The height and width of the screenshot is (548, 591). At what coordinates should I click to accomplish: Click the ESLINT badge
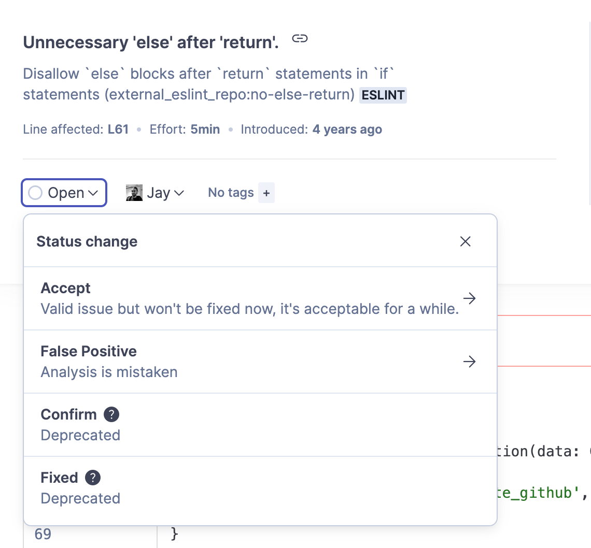(x=383, y=95)
